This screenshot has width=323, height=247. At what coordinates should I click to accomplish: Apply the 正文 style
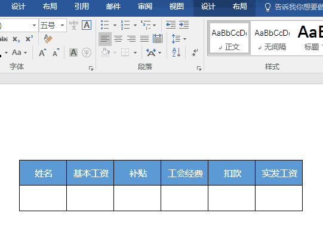coord(229,38)
